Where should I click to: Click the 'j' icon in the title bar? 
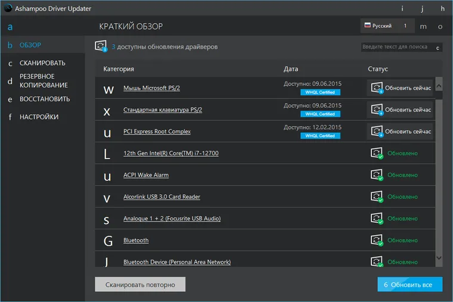422,9
